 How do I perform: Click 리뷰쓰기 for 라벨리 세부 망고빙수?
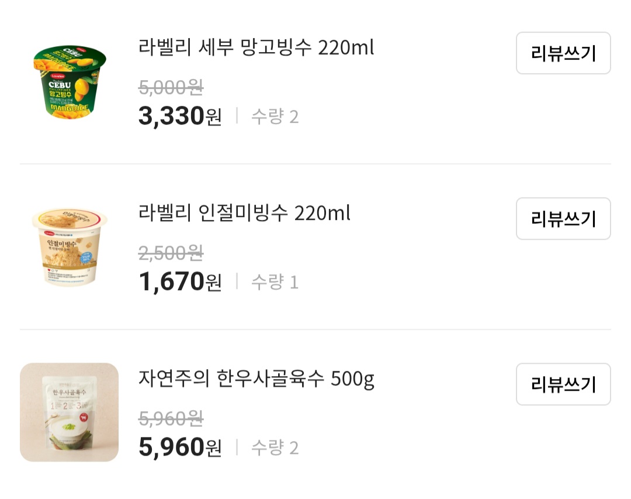click(x=563, y=53)
